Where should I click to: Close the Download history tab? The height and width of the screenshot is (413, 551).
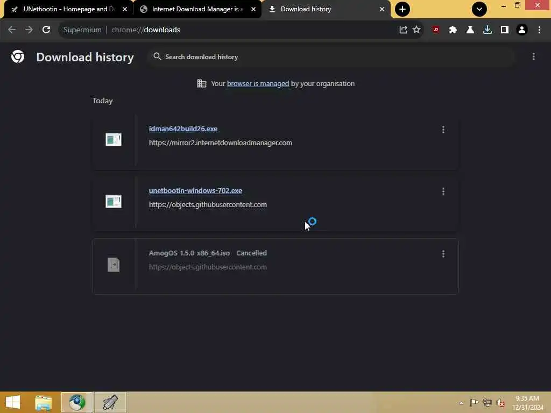click(x=382, y=9)
